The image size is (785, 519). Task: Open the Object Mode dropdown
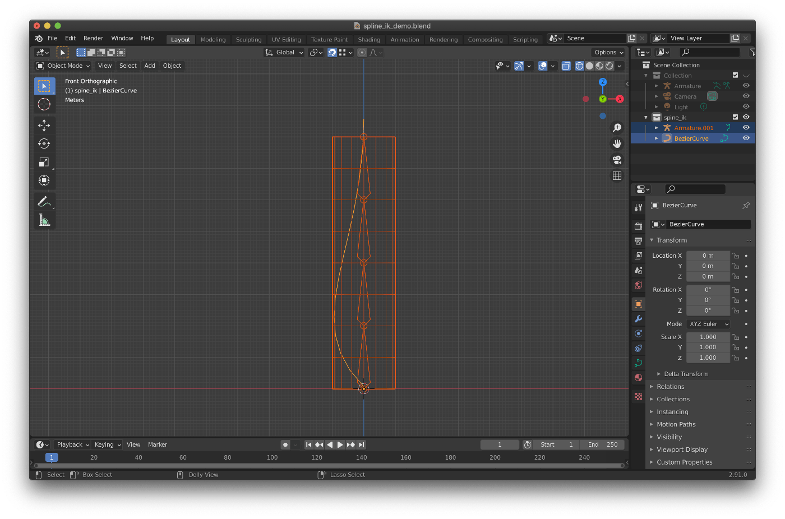63,66
